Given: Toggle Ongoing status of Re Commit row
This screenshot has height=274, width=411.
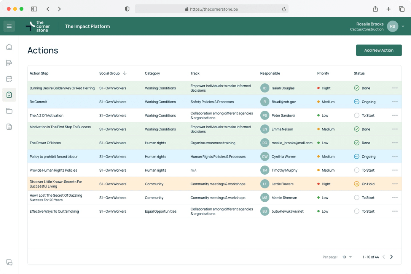Looking at the screenshot, I should (x=357, y=102).
